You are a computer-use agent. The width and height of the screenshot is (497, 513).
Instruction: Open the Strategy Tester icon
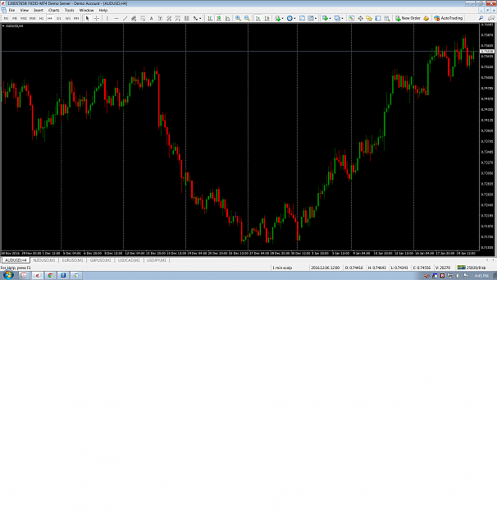coord(387,18)
